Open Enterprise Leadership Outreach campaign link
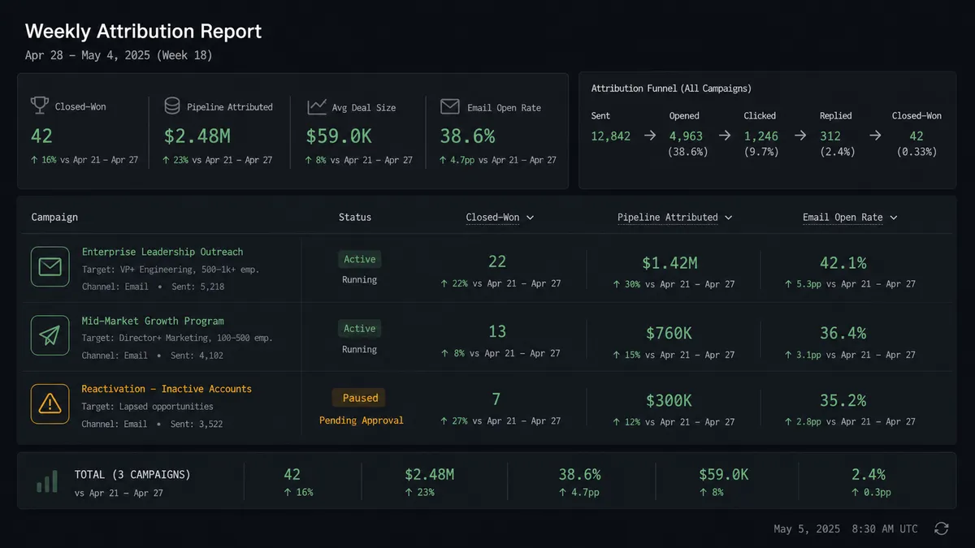 coord(162,252)
